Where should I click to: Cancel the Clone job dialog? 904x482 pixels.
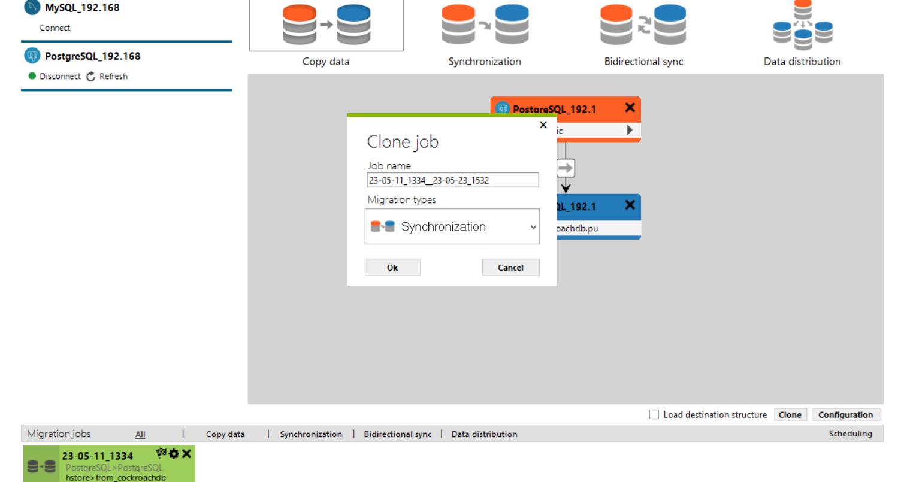pos(510,267)
